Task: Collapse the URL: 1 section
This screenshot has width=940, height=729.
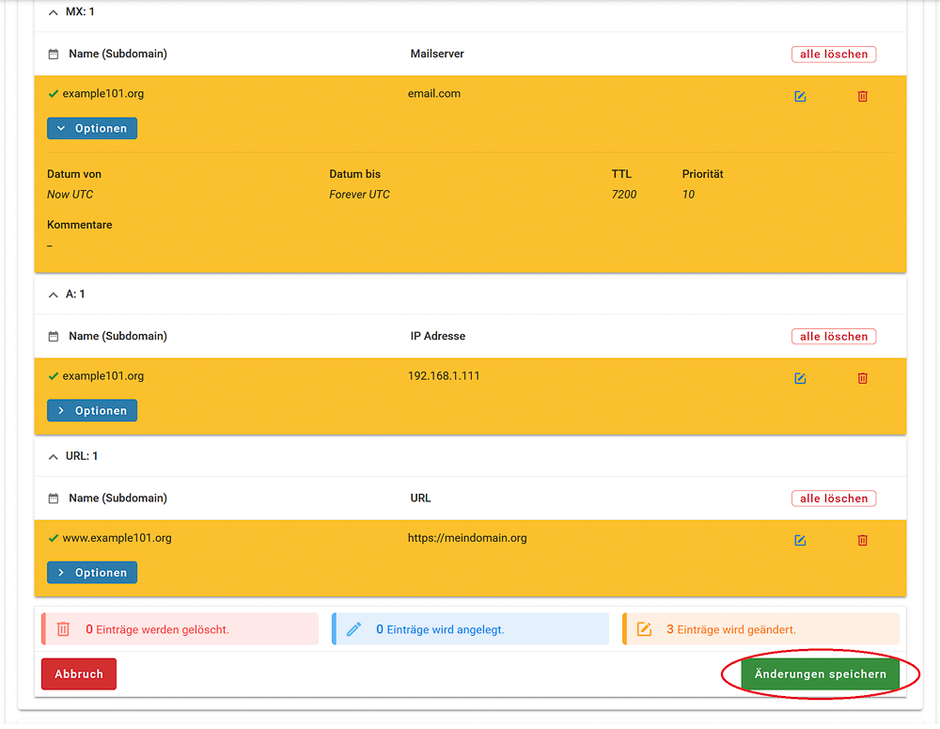Action: [54, 456]
